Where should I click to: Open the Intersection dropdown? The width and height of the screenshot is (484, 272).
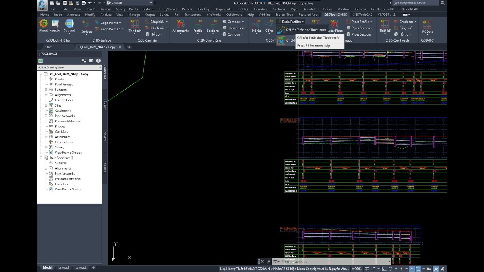(x=234, y=28)
